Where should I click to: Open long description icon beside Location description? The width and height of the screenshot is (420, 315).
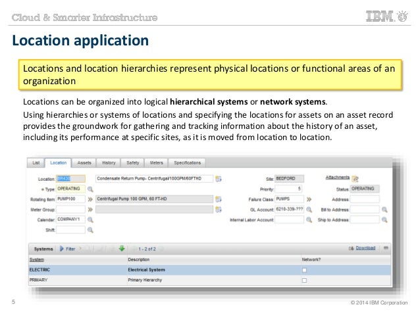pos(218,178)
